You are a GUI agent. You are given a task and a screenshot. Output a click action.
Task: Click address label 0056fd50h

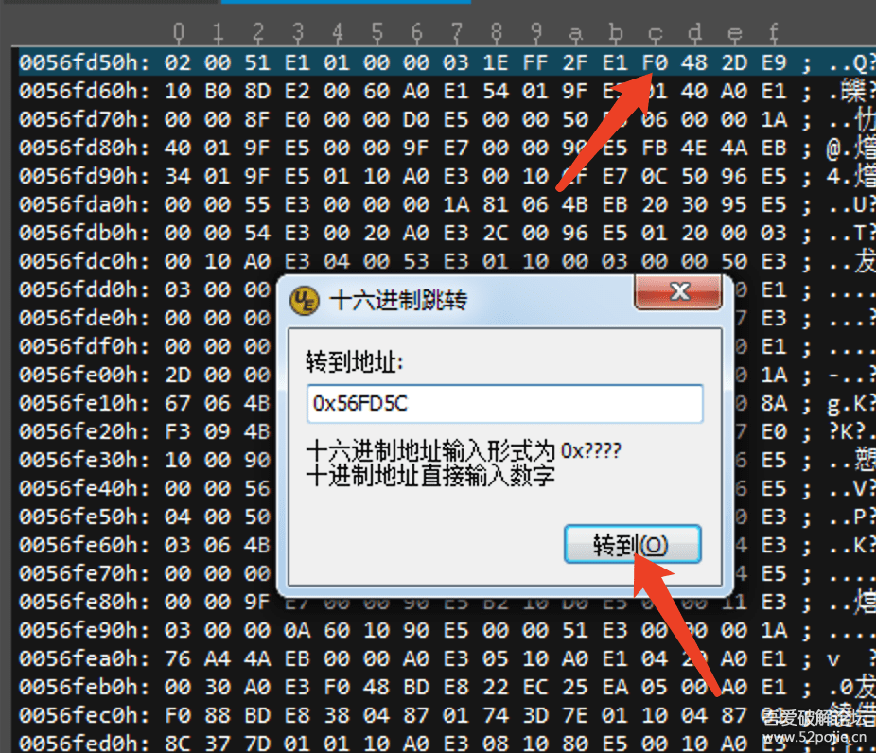click(x=84, y=62)
